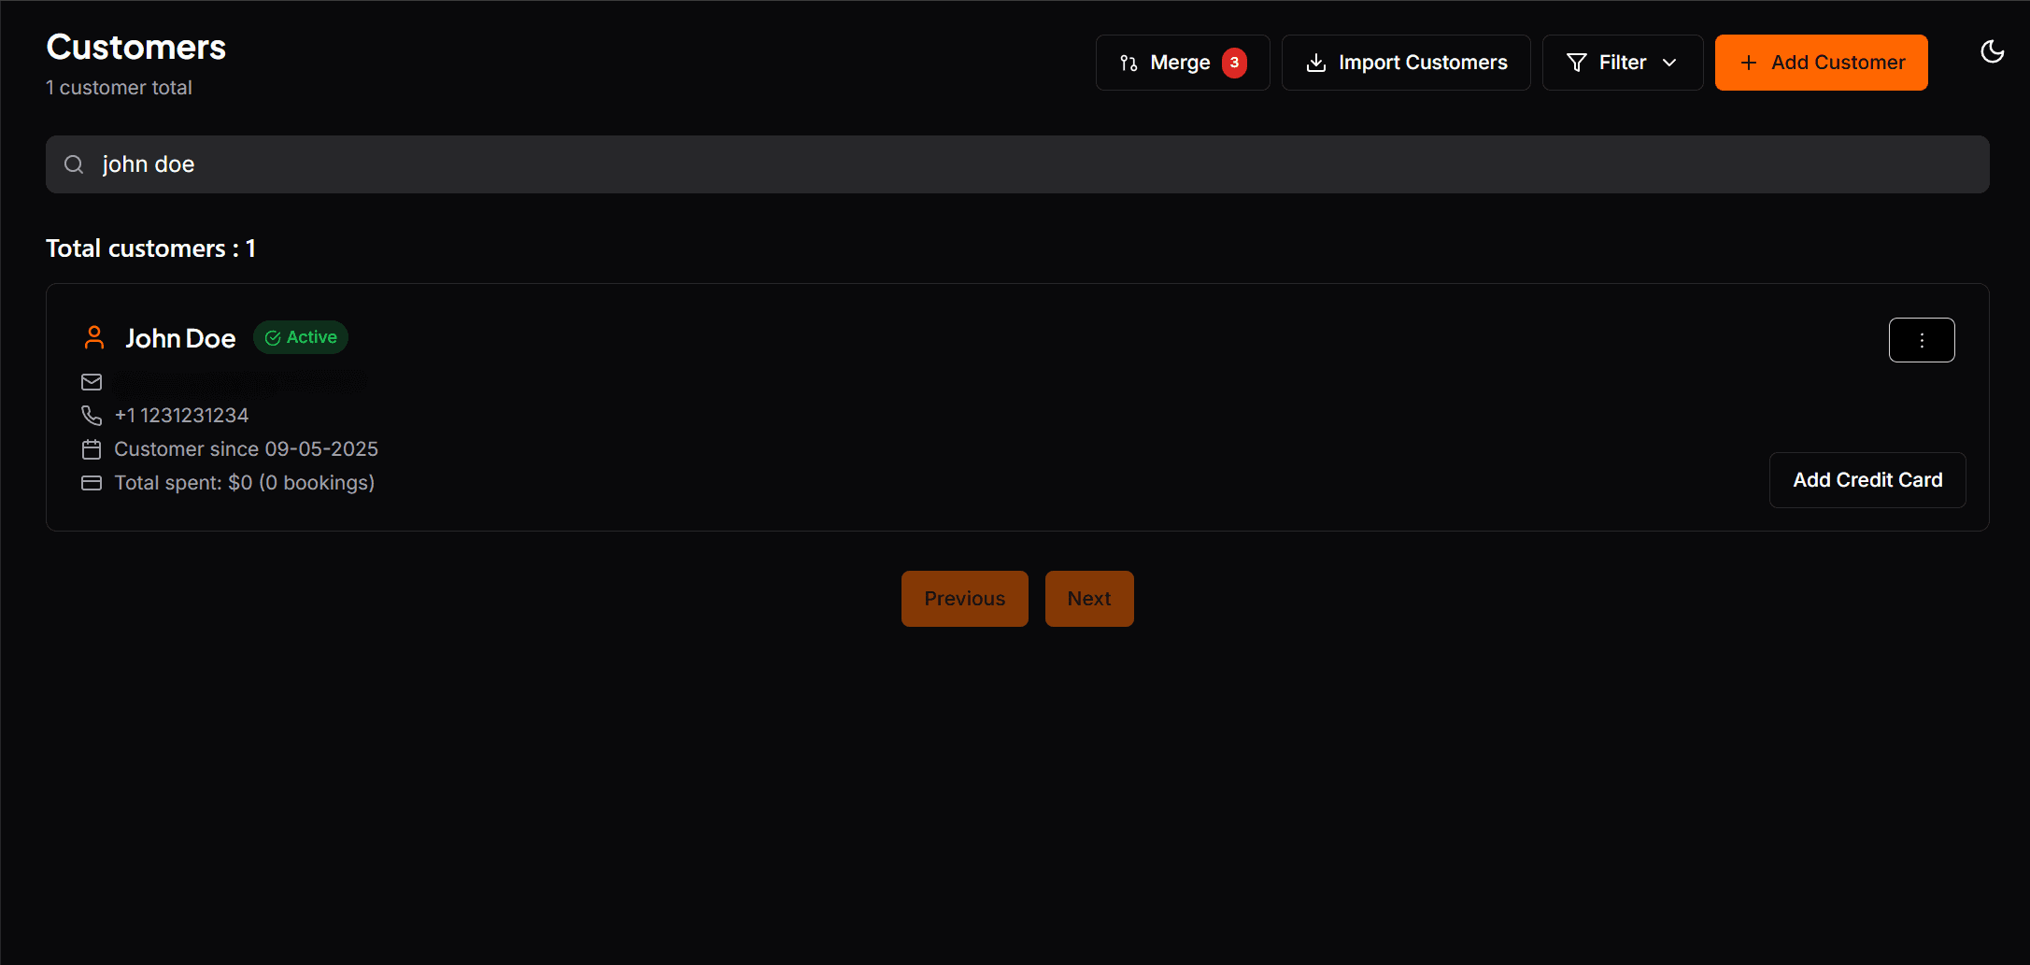Expand the Filter dropdown chevron
This screenshot has height=965, width=2030.
point(1671,63)
